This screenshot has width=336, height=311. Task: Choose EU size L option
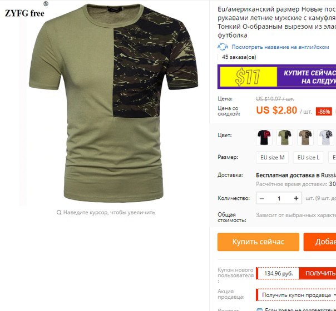[x=308, y=157]
